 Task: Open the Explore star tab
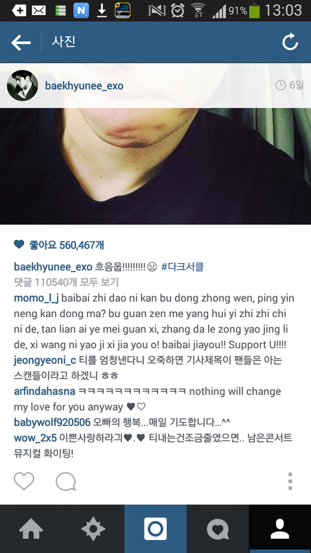93,529
